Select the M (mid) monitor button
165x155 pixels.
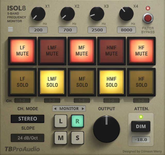click(x=61, y=138)
